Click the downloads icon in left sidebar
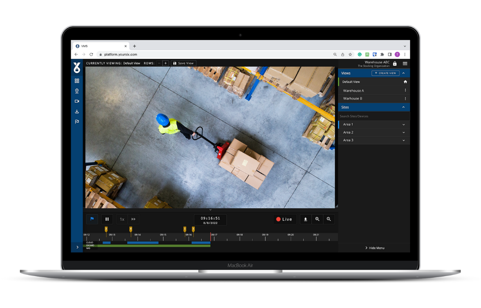The image size is (481, 308). click(x=77, y=112)
